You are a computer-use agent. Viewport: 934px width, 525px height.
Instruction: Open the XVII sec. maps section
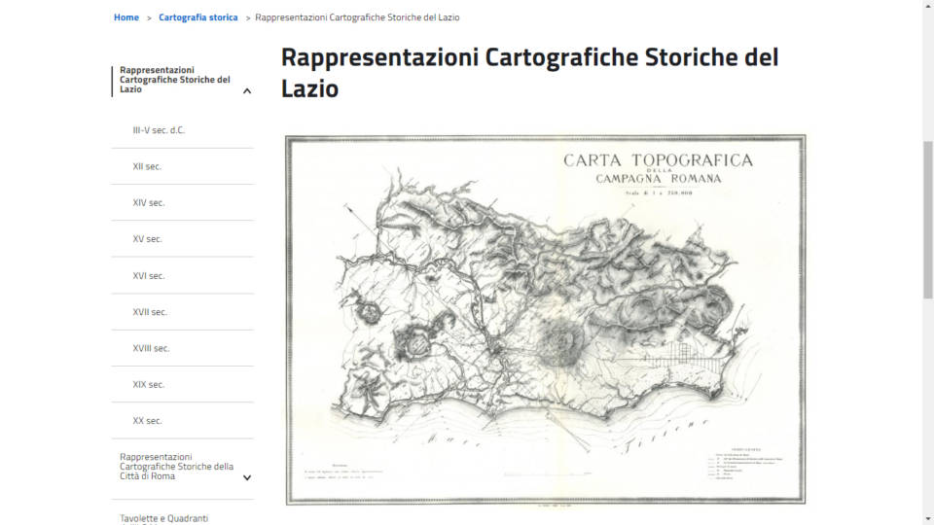150,312
